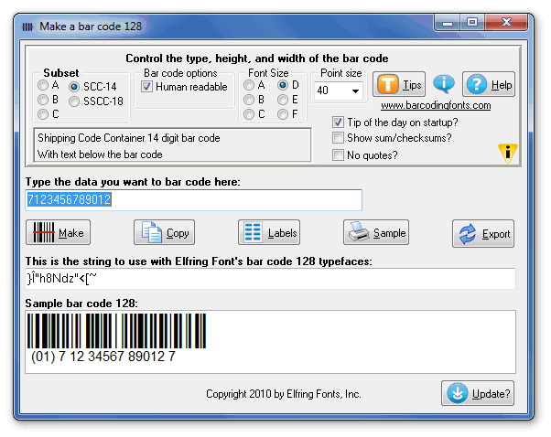
Task: Close the Make a bar code 128 window
Action: [x=506, y=23]
